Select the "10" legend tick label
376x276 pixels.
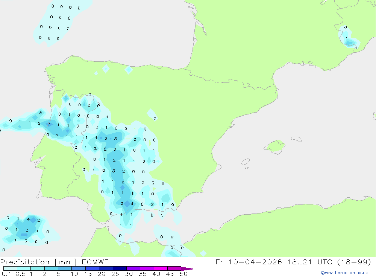74,274
